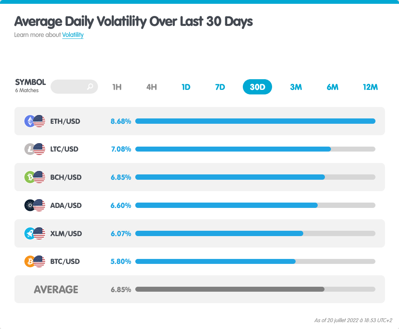This screenshot has height=329, width=399.
Task: Click the ADA/USD Cardano coin icon
Action: (29, 205)
